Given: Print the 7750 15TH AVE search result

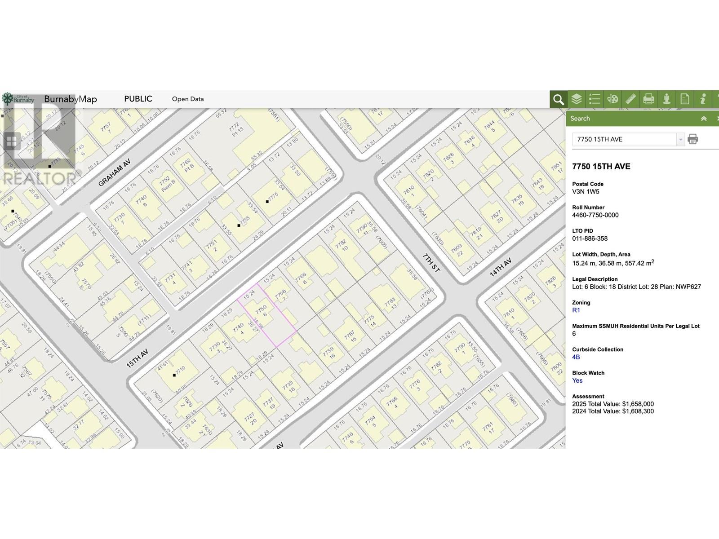Looking at the screenshot, I should click(692, 139).
